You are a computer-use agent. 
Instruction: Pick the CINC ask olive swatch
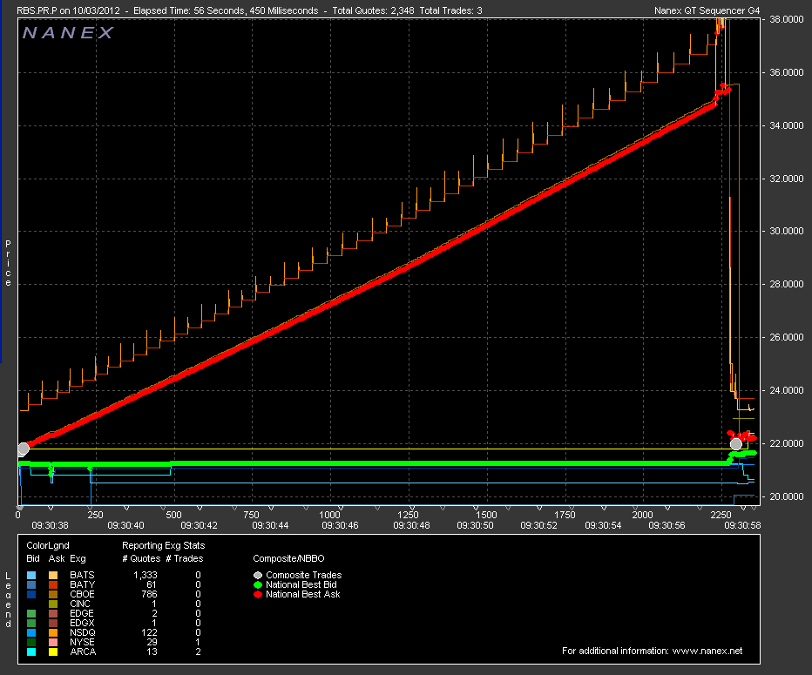coord(53,604)
